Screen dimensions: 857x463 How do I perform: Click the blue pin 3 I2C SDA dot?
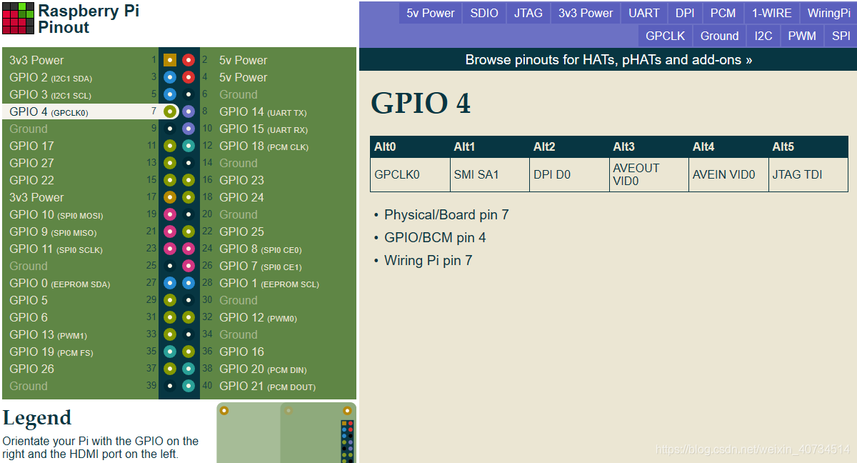pyautogui.click(x=170, y=77)
